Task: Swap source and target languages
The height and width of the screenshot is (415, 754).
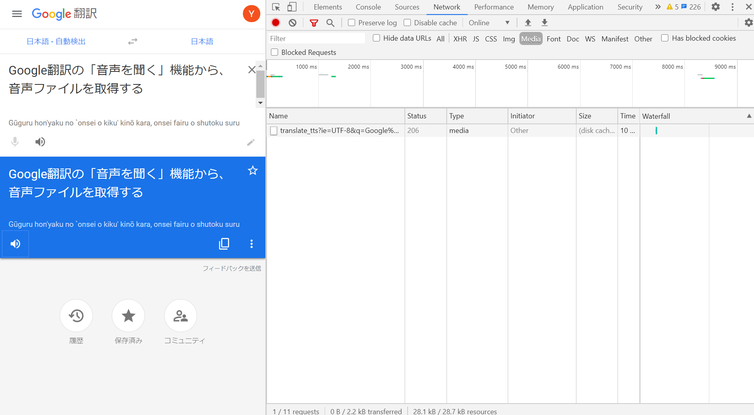Action: tap(133, 41)
